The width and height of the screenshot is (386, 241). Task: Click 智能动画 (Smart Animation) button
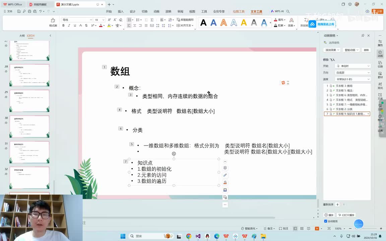click(x=351, y=50)
